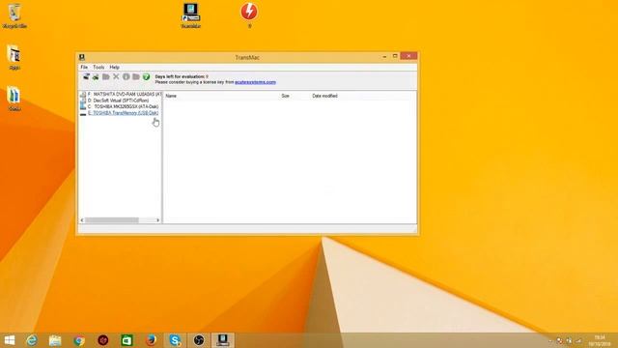Close the TransMac window
The height and width of the screenshot is (348, 618).
pyautogui.click(x=408, y=56)
